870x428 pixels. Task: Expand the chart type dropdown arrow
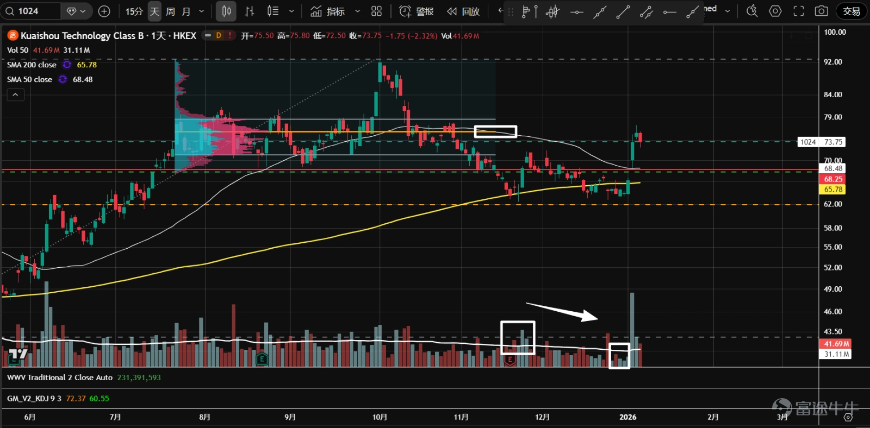pos(291,11)
